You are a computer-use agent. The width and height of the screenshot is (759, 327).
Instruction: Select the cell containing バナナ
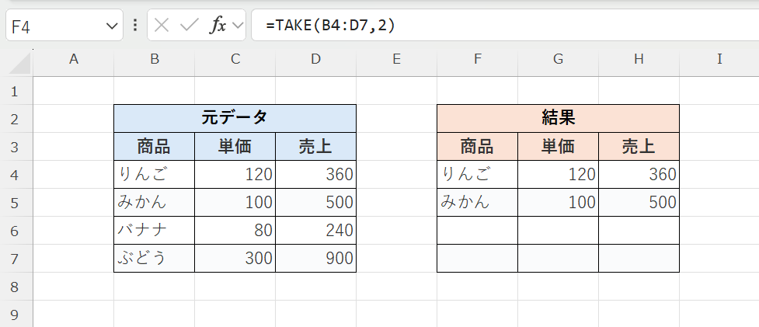[154, 231]
